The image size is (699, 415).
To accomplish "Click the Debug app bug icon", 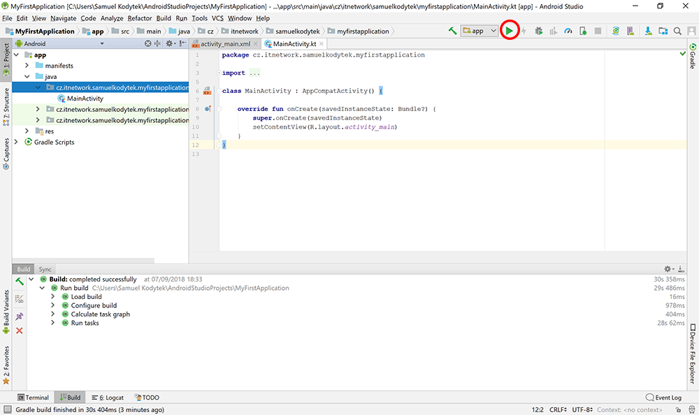I will pos(538,31).
